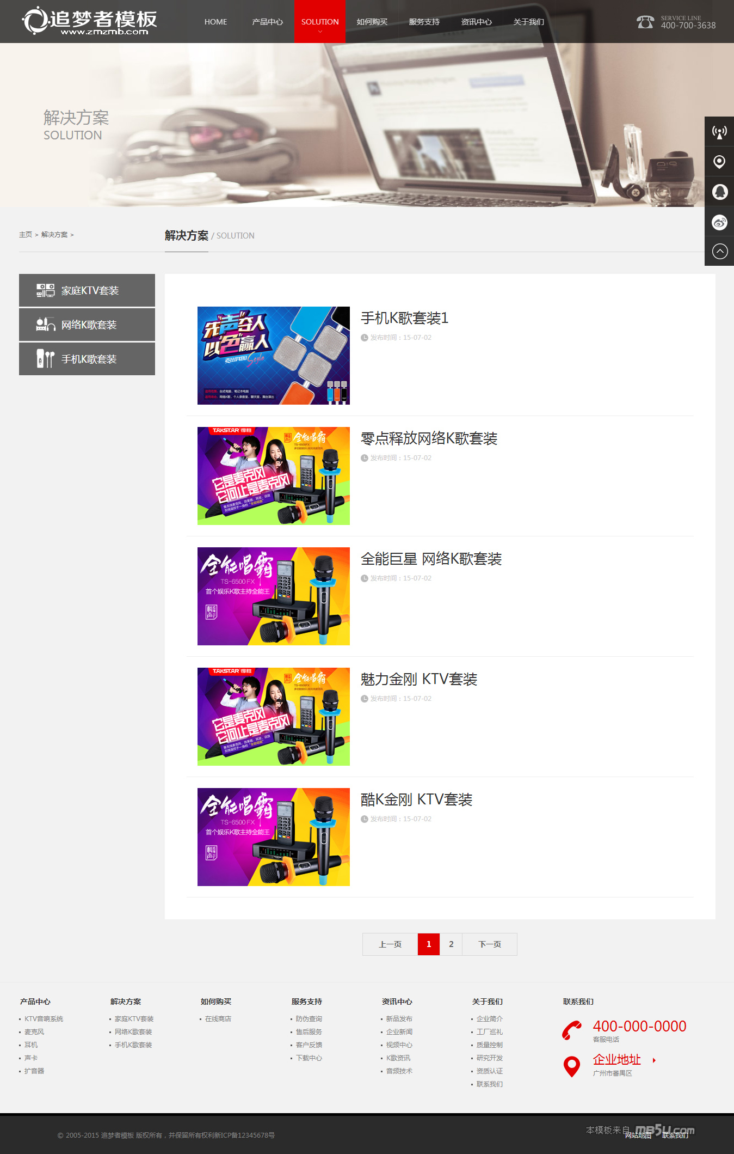Screen dimensions: 734x1154
Task: Select 家庭KTV套装 in the sidebar
Action: 87,290
